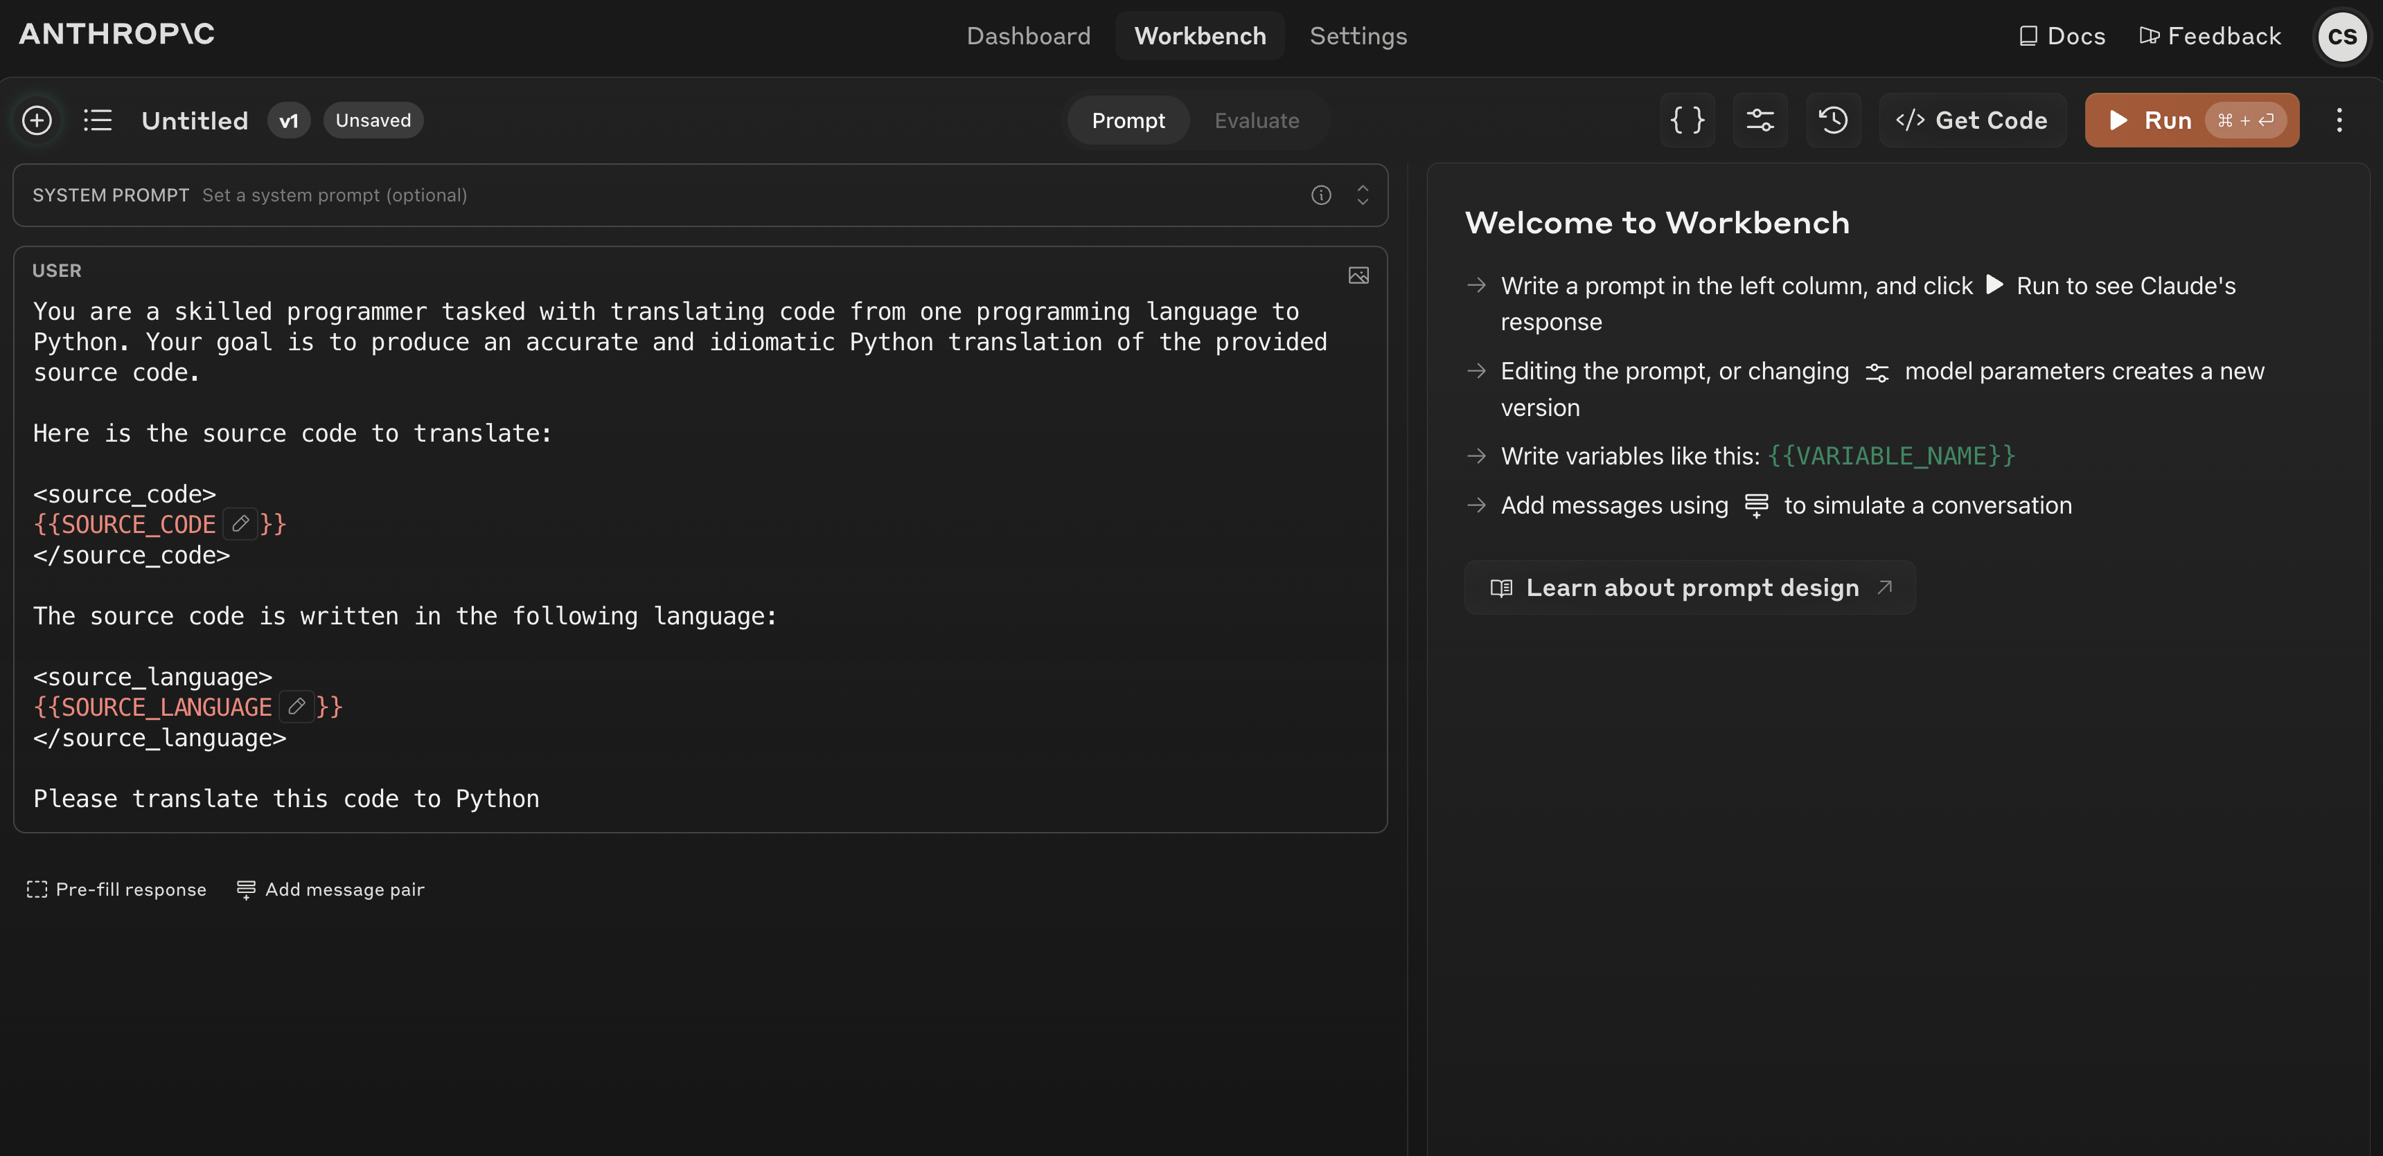Screen dimensions: 2383x1156
Task: Open the Dashboard tab
Action: point(1028,36)
